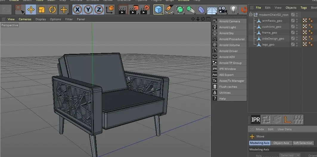Screen dimensions: 317x157
Task: Activate the Move tool in toolbar
Action: click(31, 10)
